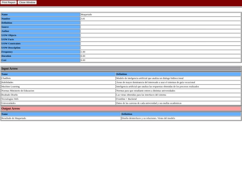Click the 'Source' label
This screenshot has height=181, width=242.
click(x=5, y=27)
